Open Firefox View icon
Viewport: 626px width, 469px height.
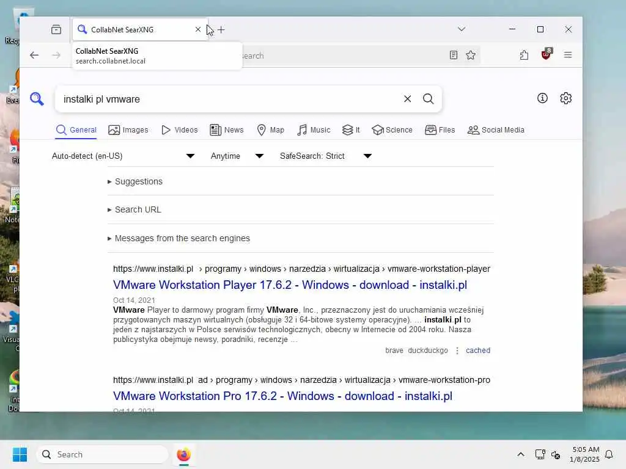[x=56, y=29]
